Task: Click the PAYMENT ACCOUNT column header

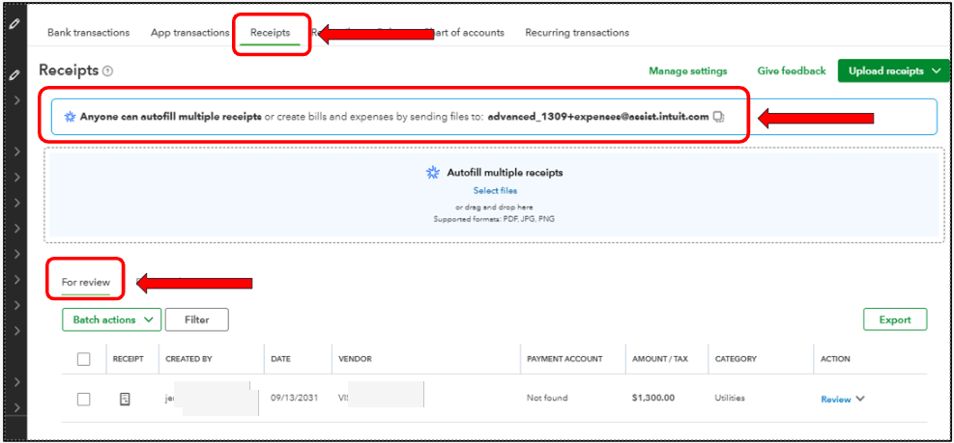Action: [x=564, y=359]
